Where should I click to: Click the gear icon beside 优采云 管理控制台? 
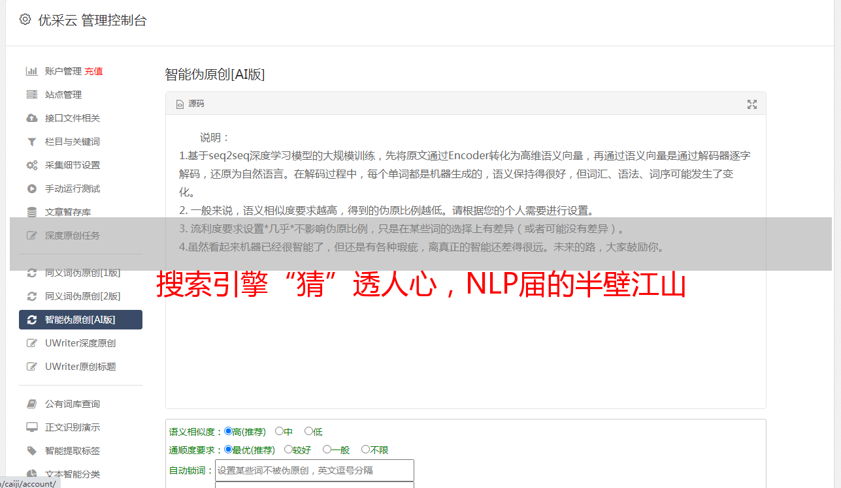click(25, 20)
